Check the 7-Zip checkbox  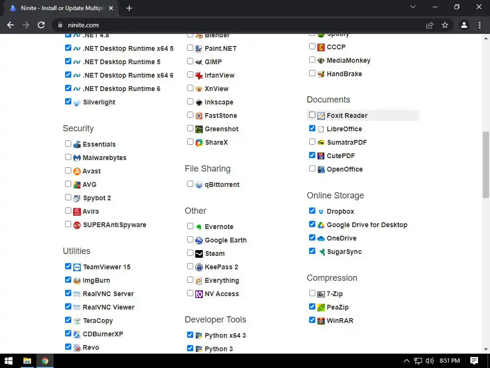(x=312, y=293)
